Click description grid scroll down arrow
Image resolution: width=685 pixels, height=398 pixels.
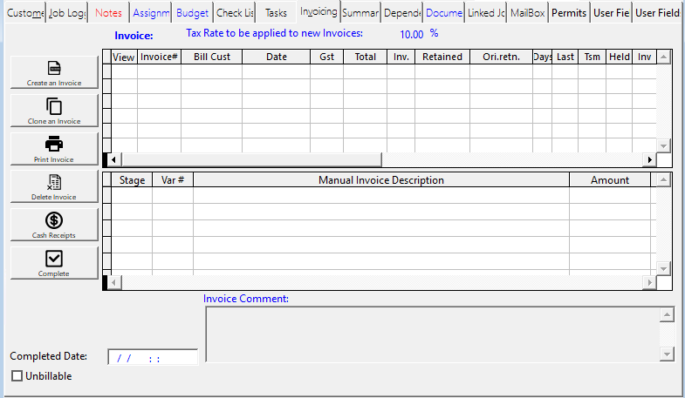[663, 268]
